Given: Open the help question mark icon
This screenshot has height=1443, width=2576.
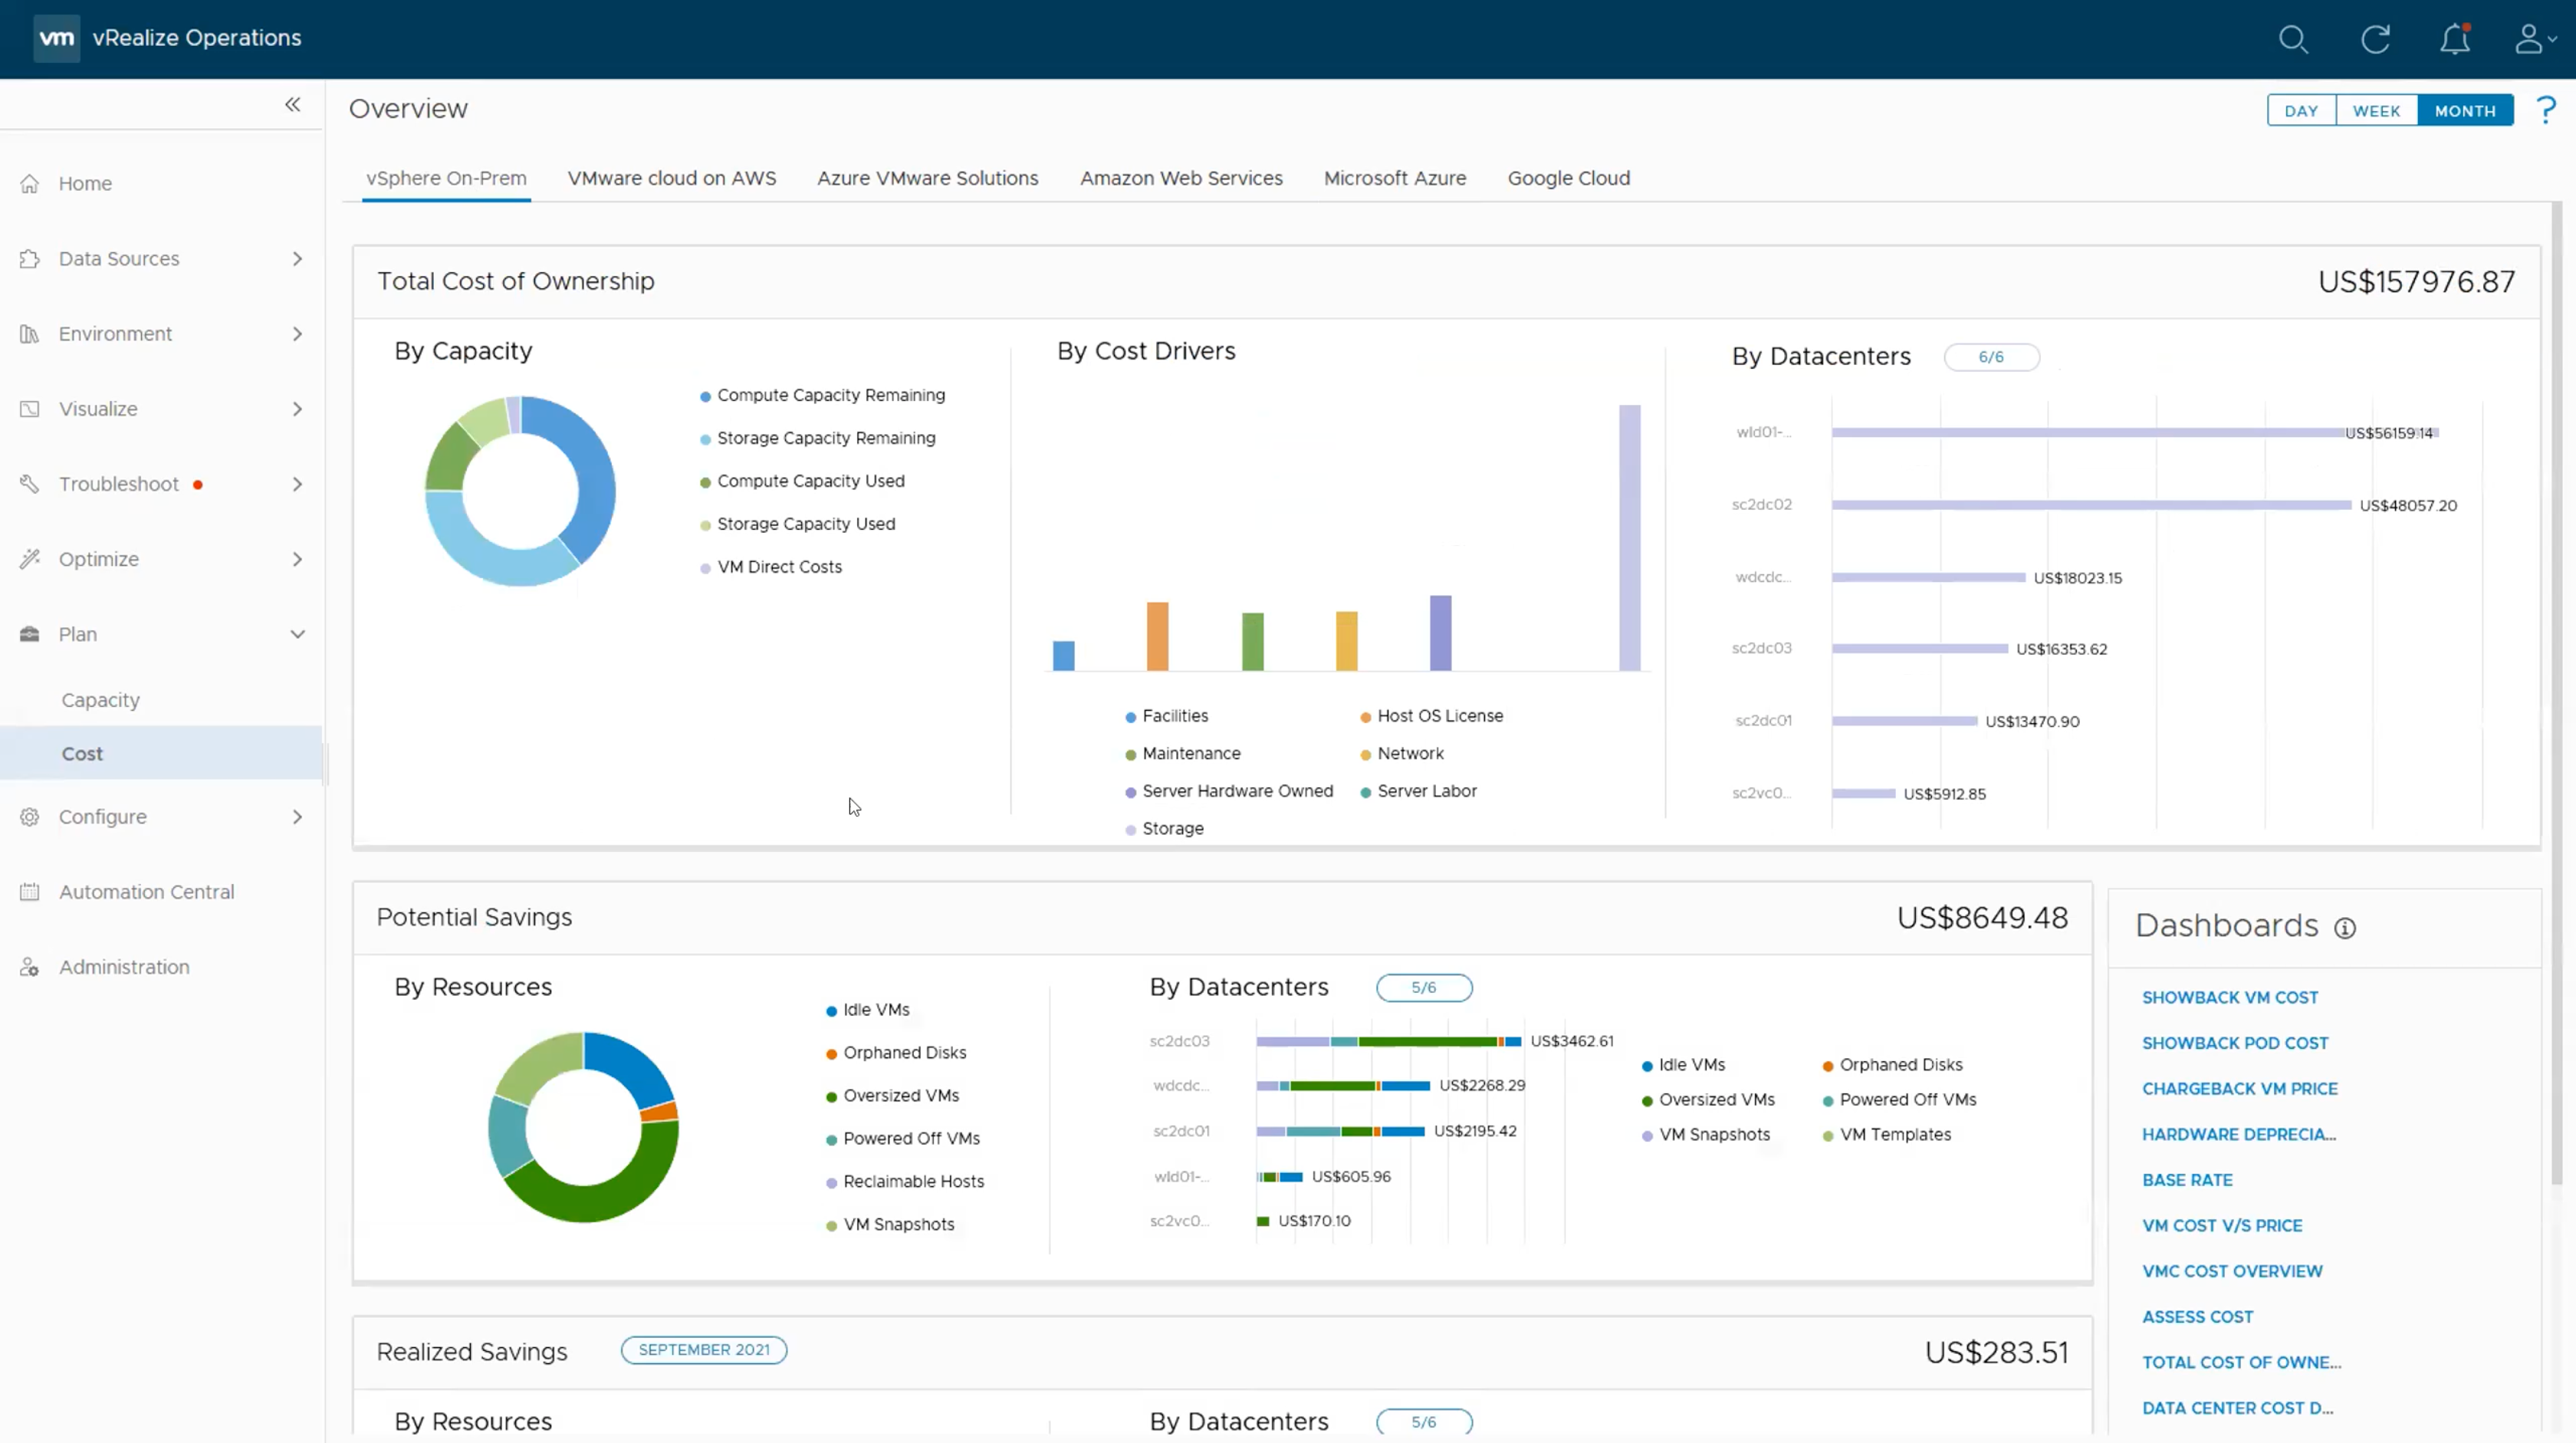Looking at the screenshot, I should 2546,110.
